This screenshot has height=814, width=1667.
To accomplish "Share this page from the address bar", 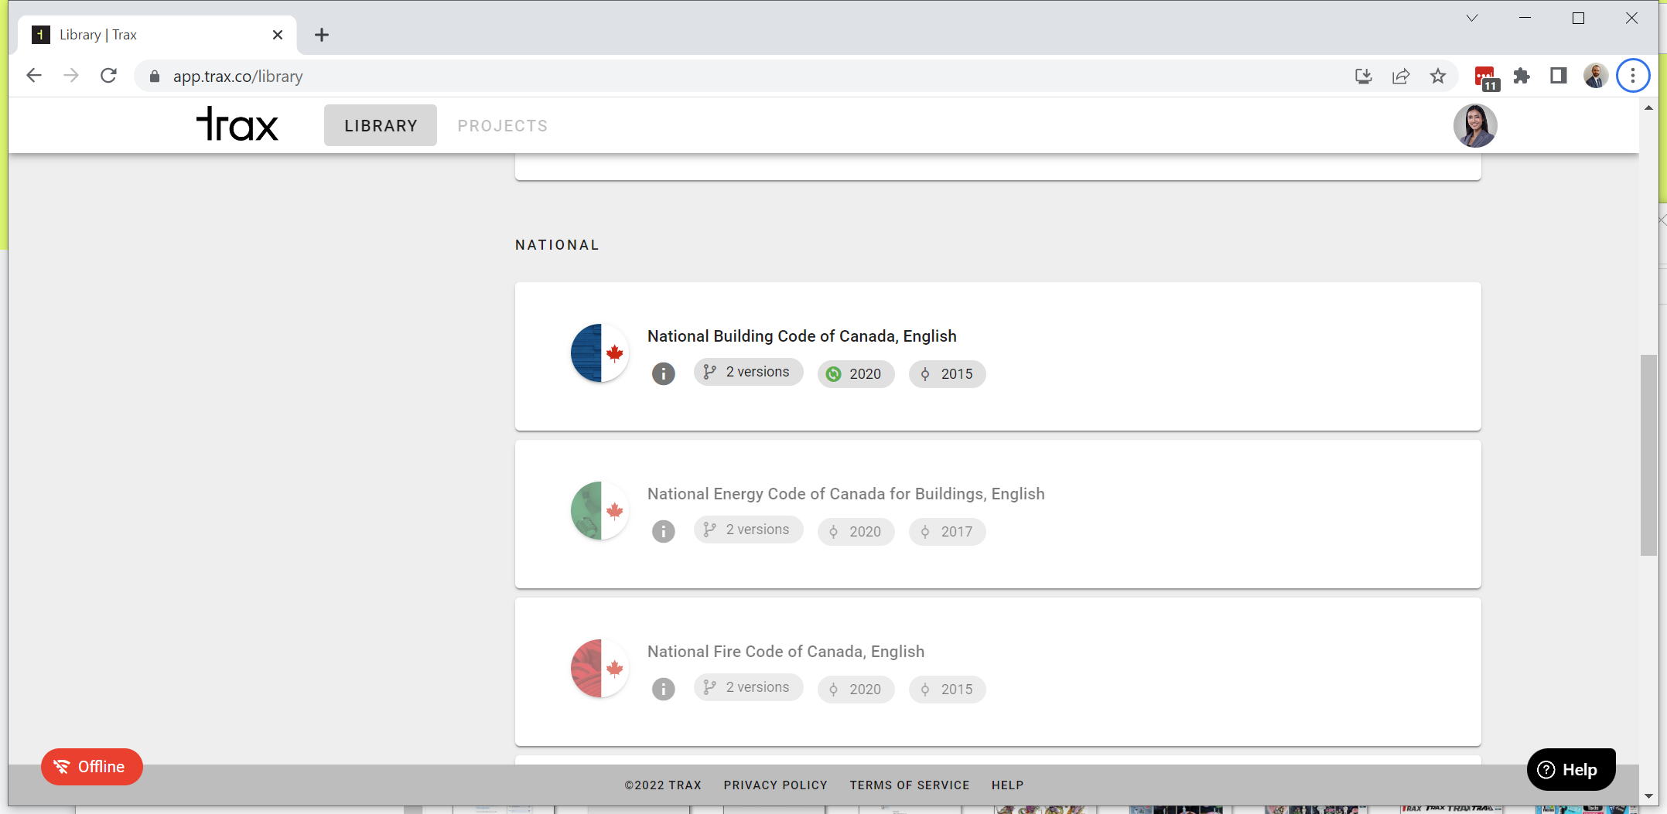I will point(1401,76).
